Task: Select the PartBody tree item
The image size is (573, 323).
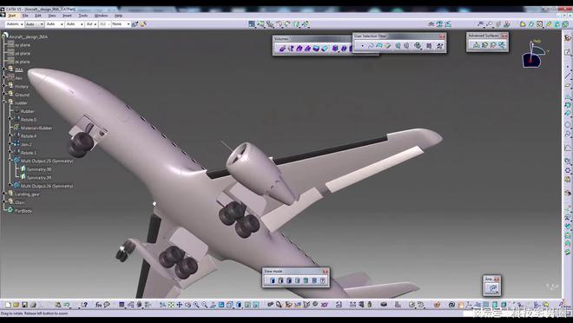Action: click(x=23, y=211)
